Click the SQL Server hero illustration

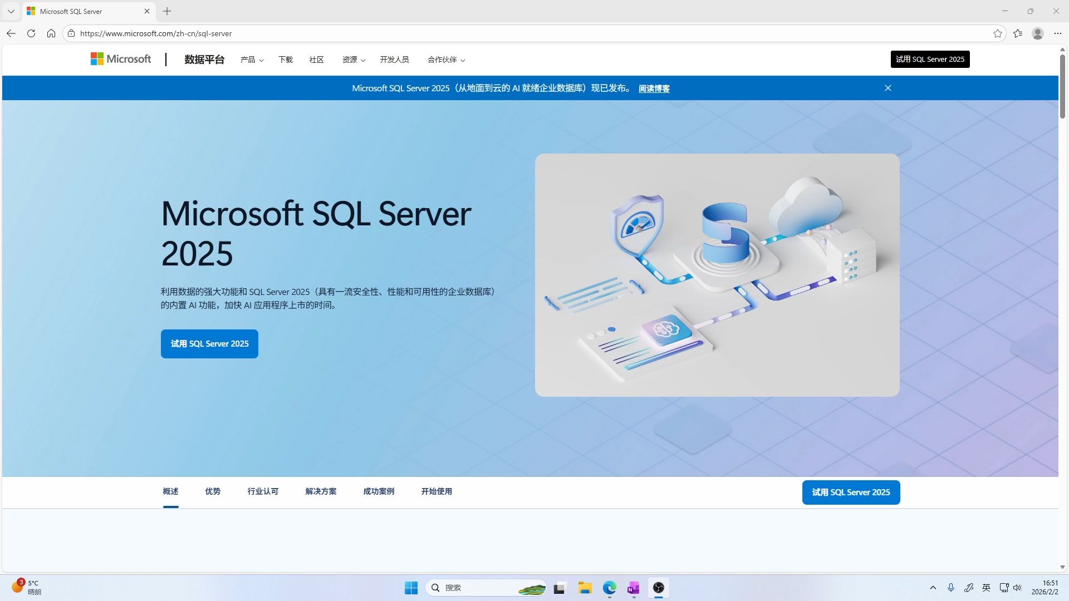[717, 275]
